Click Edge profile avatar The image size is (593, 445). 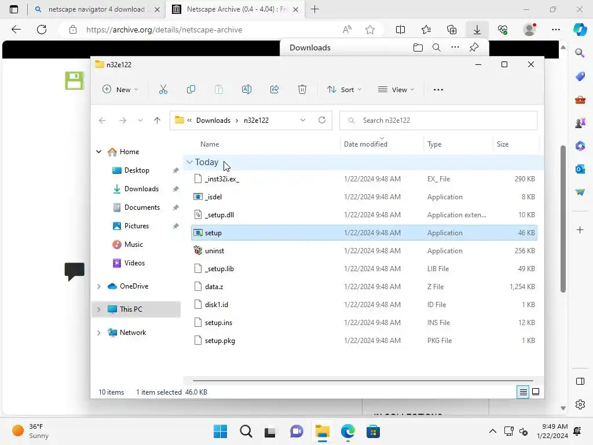(529, 30)
